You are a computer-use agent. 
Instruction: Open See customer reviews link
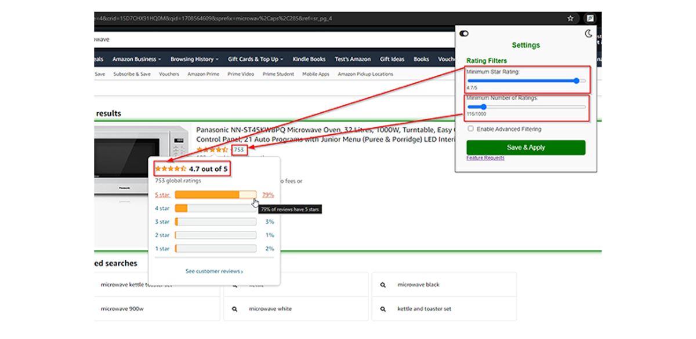(214, 271)
